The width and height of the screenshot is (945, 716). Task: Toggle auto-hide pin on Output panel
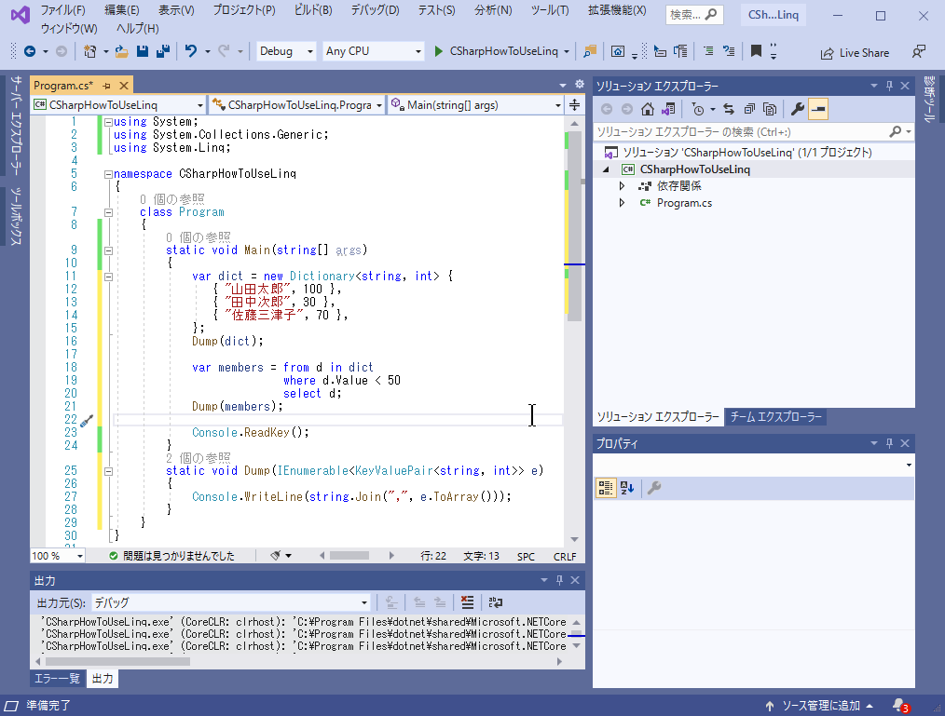[x=559, y=580]
